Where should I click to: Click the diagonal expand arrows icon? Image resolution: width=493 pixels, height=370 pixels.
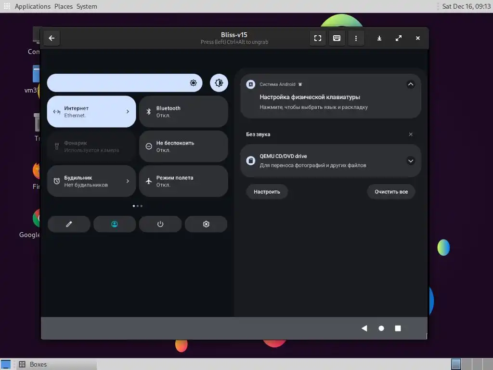(x=398, y=38)
